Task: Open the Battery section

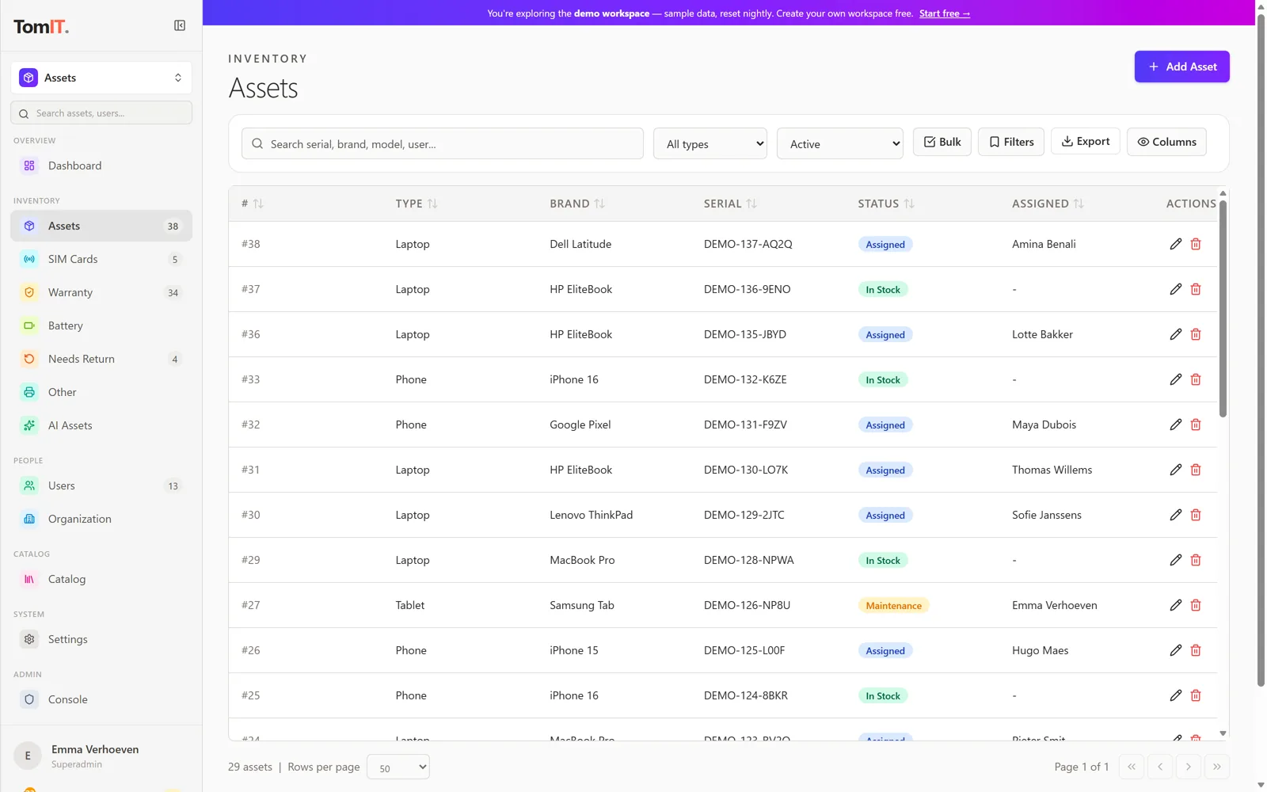Action: (101, 326)
